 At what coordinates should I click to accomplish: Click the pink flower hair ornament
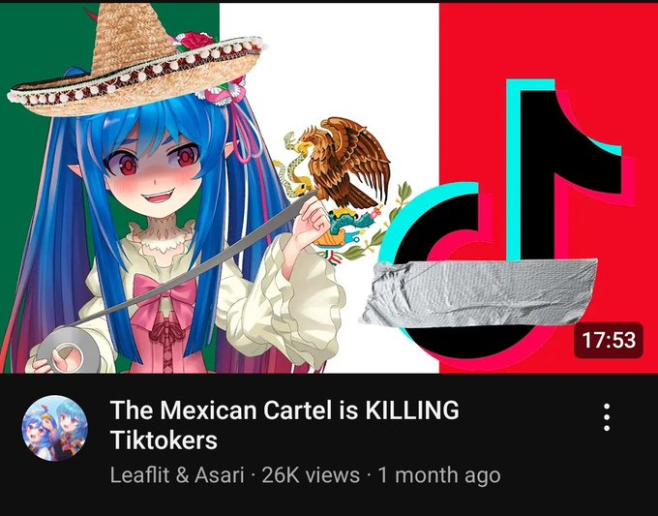tap(222, 92)
